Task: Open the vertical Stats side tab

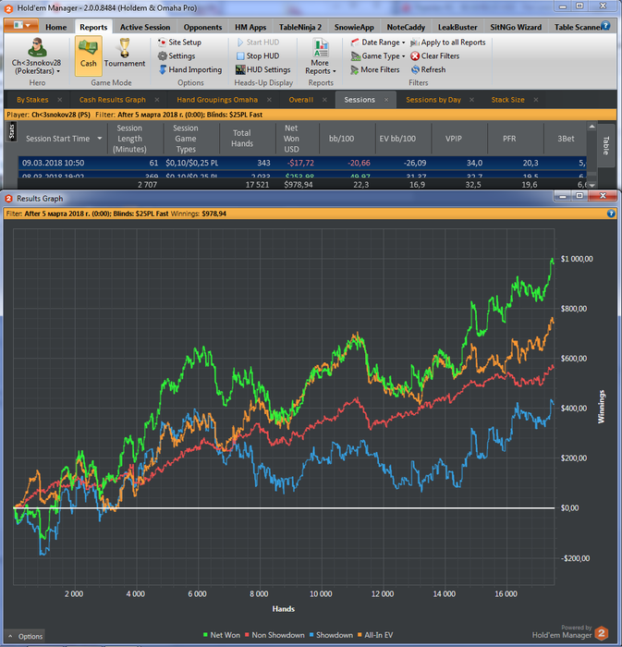Action: point(11,131)
